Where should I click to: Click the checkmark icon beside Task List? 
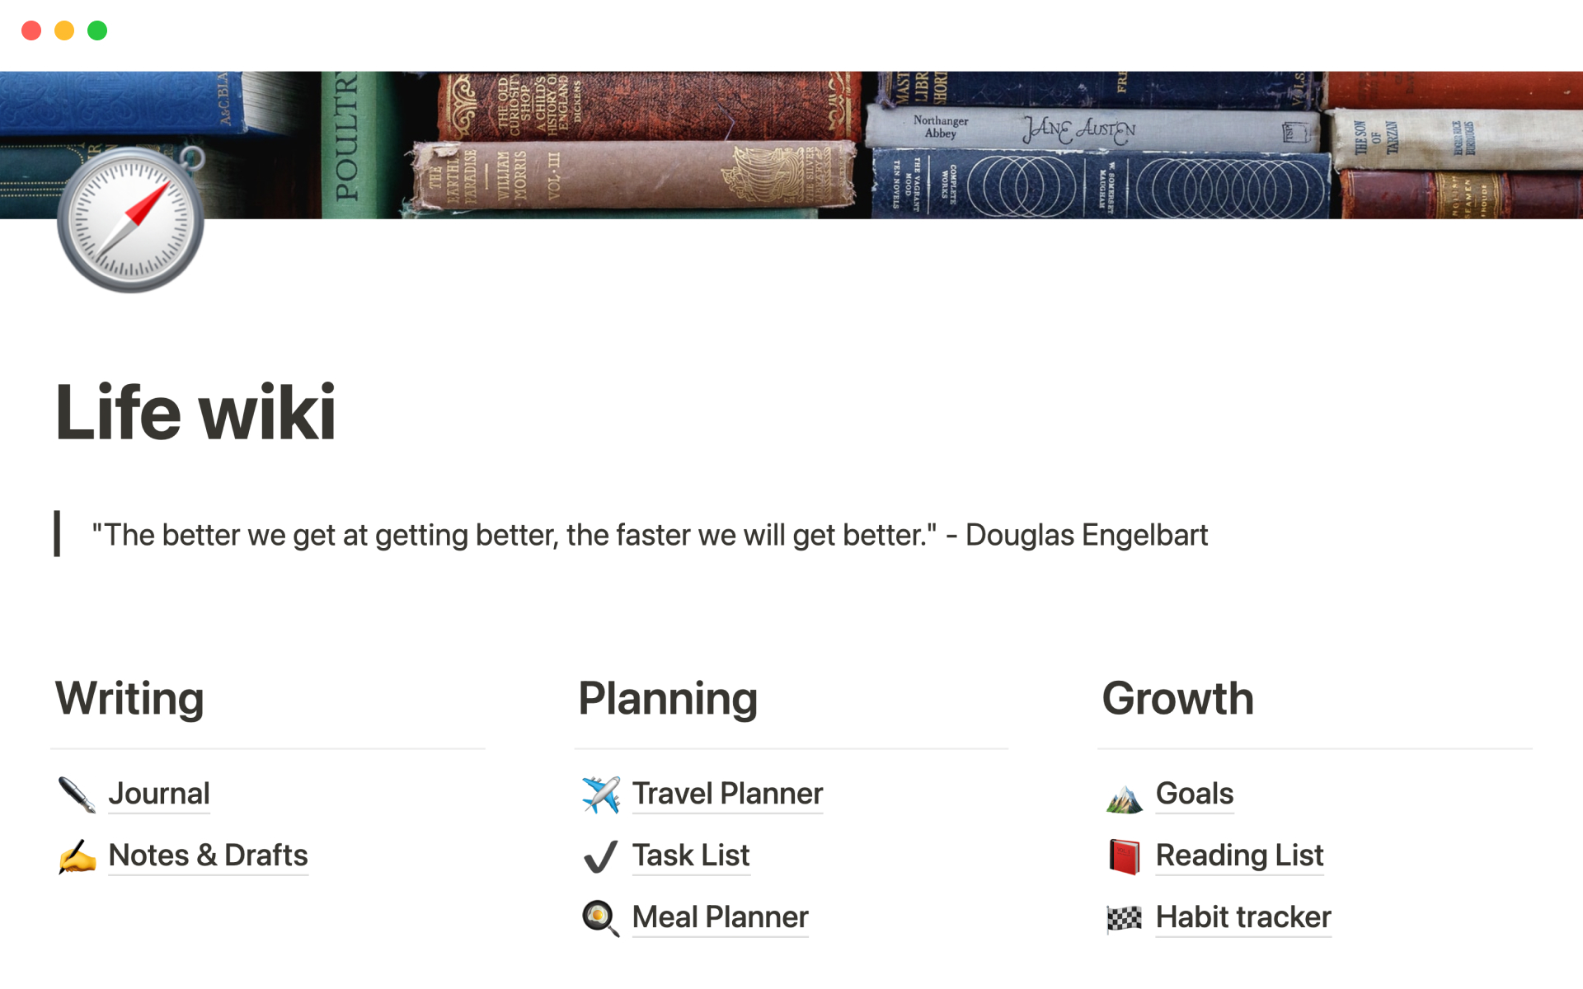tap(601, 856)
